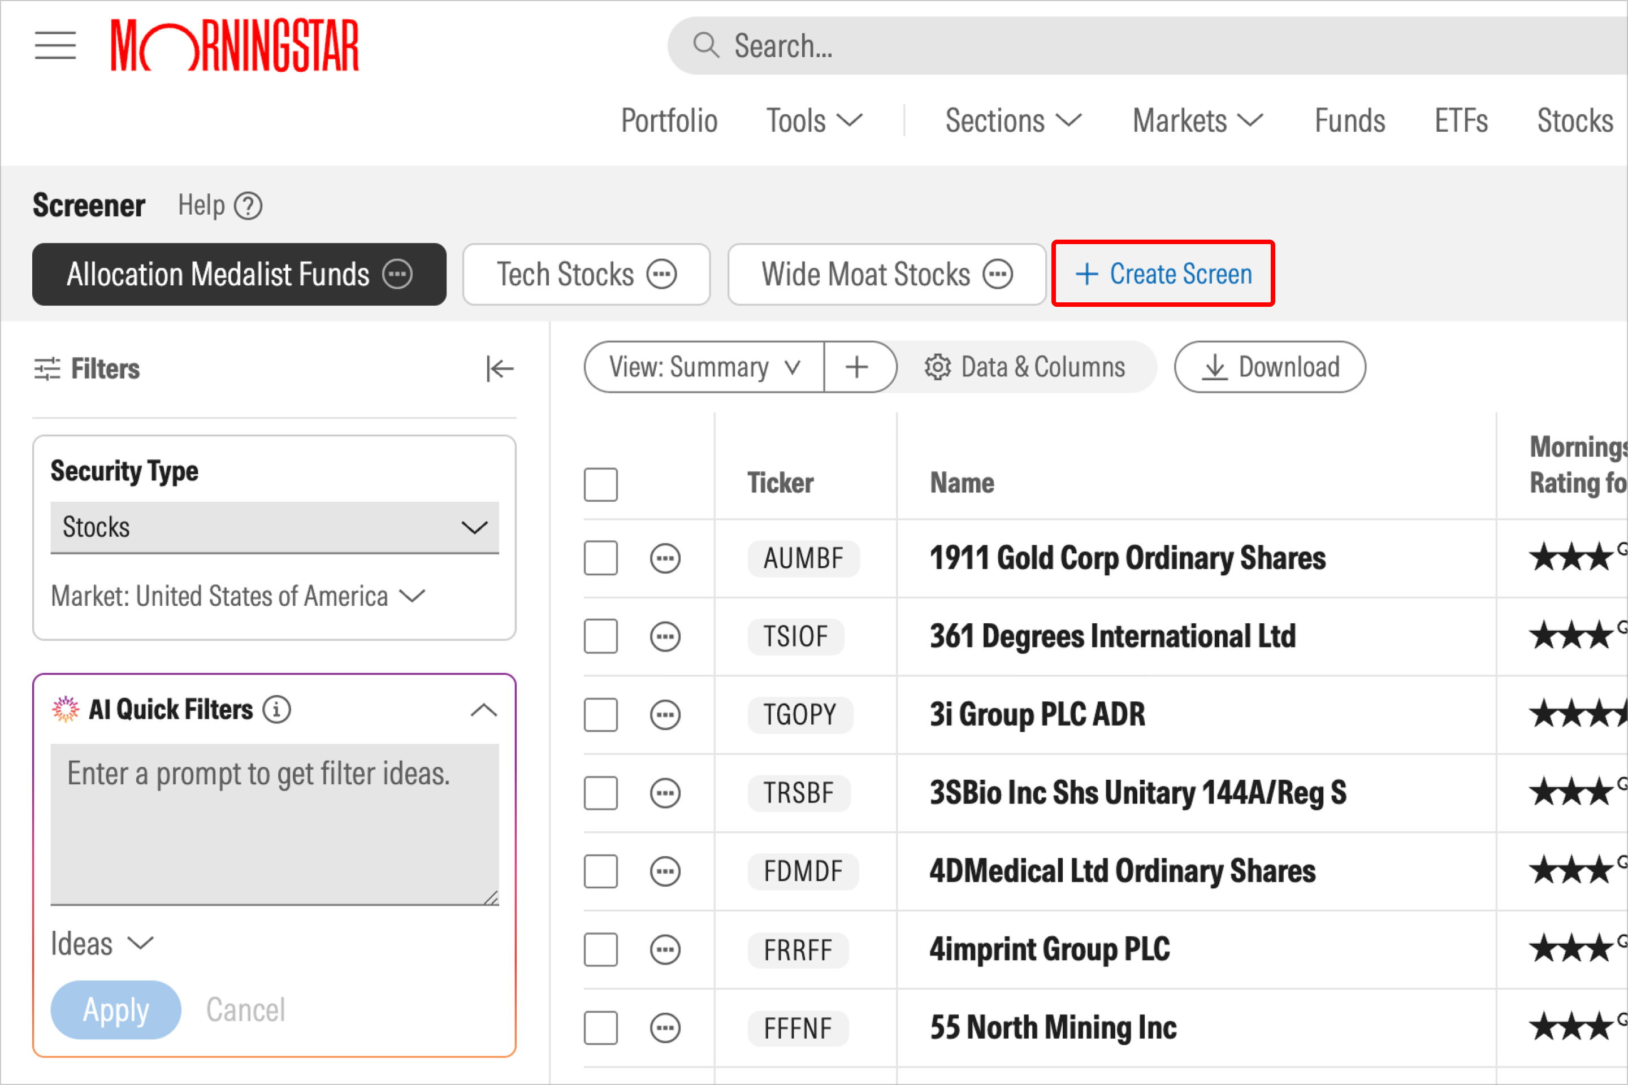This screenshot has height=1085, width=1628.
Task: Open the View: Summary dropdown
Action: 704,367
